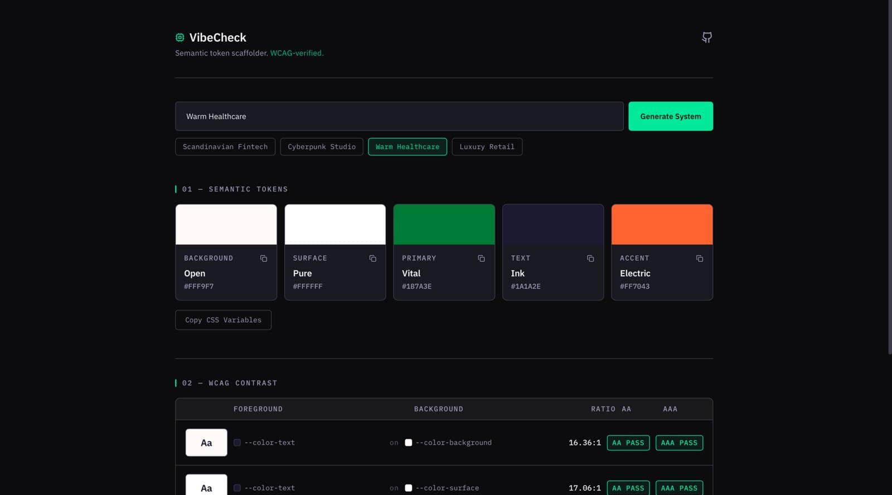Copy the Primary token hex value
The height and width of the screenshot is (495, 892).
(x=481, y=258)
